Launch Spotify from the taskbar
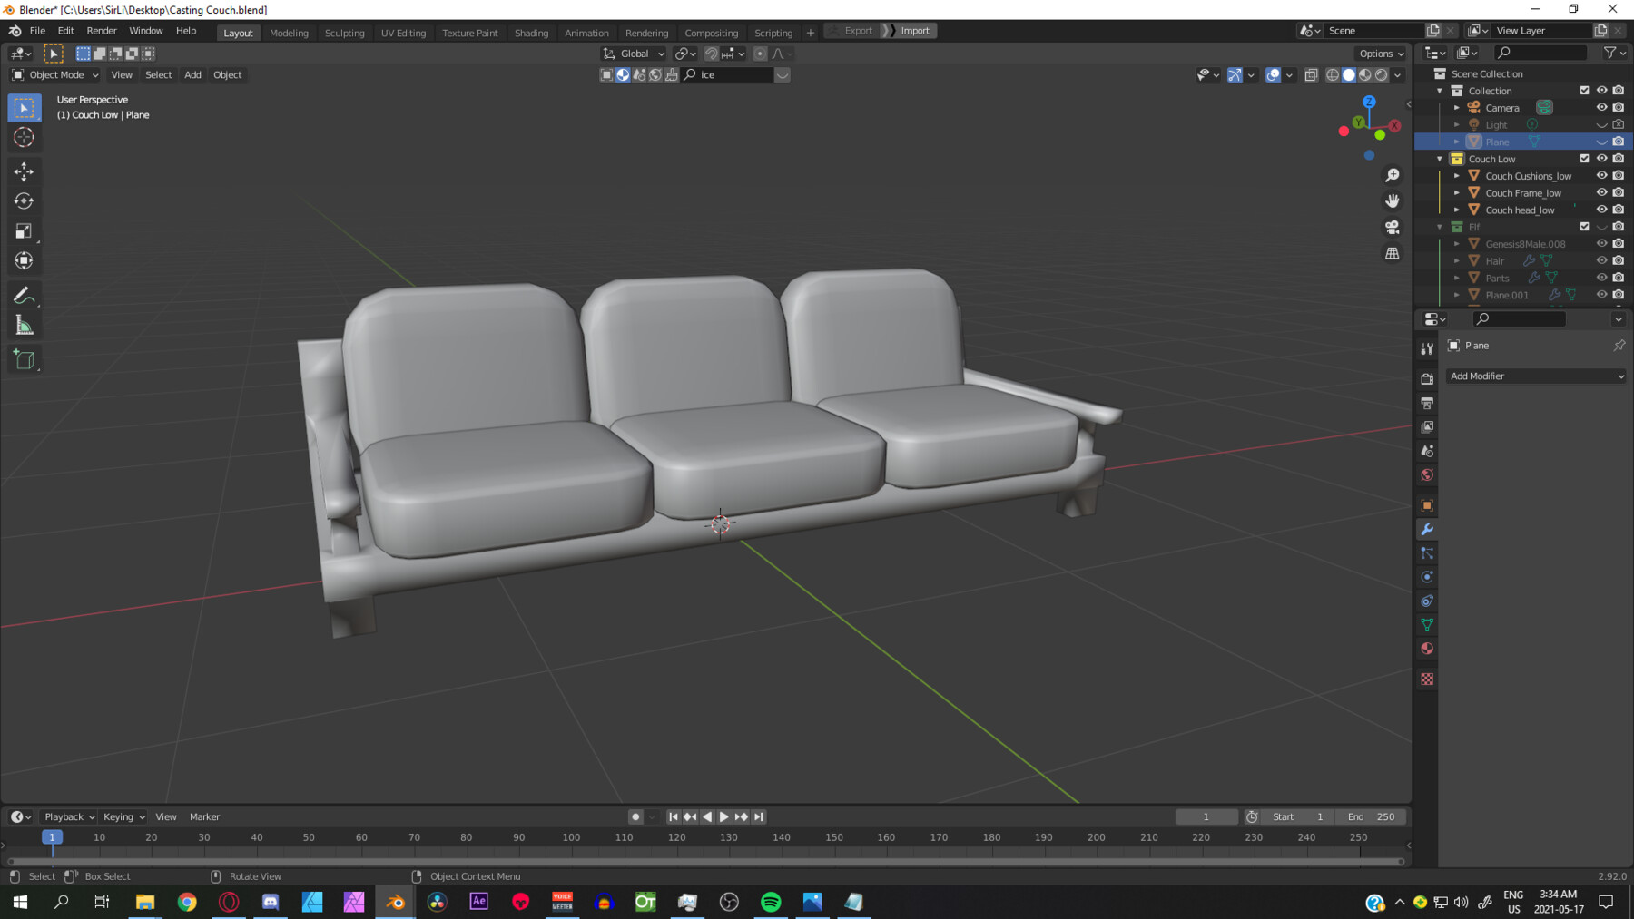 coord(771,902)
